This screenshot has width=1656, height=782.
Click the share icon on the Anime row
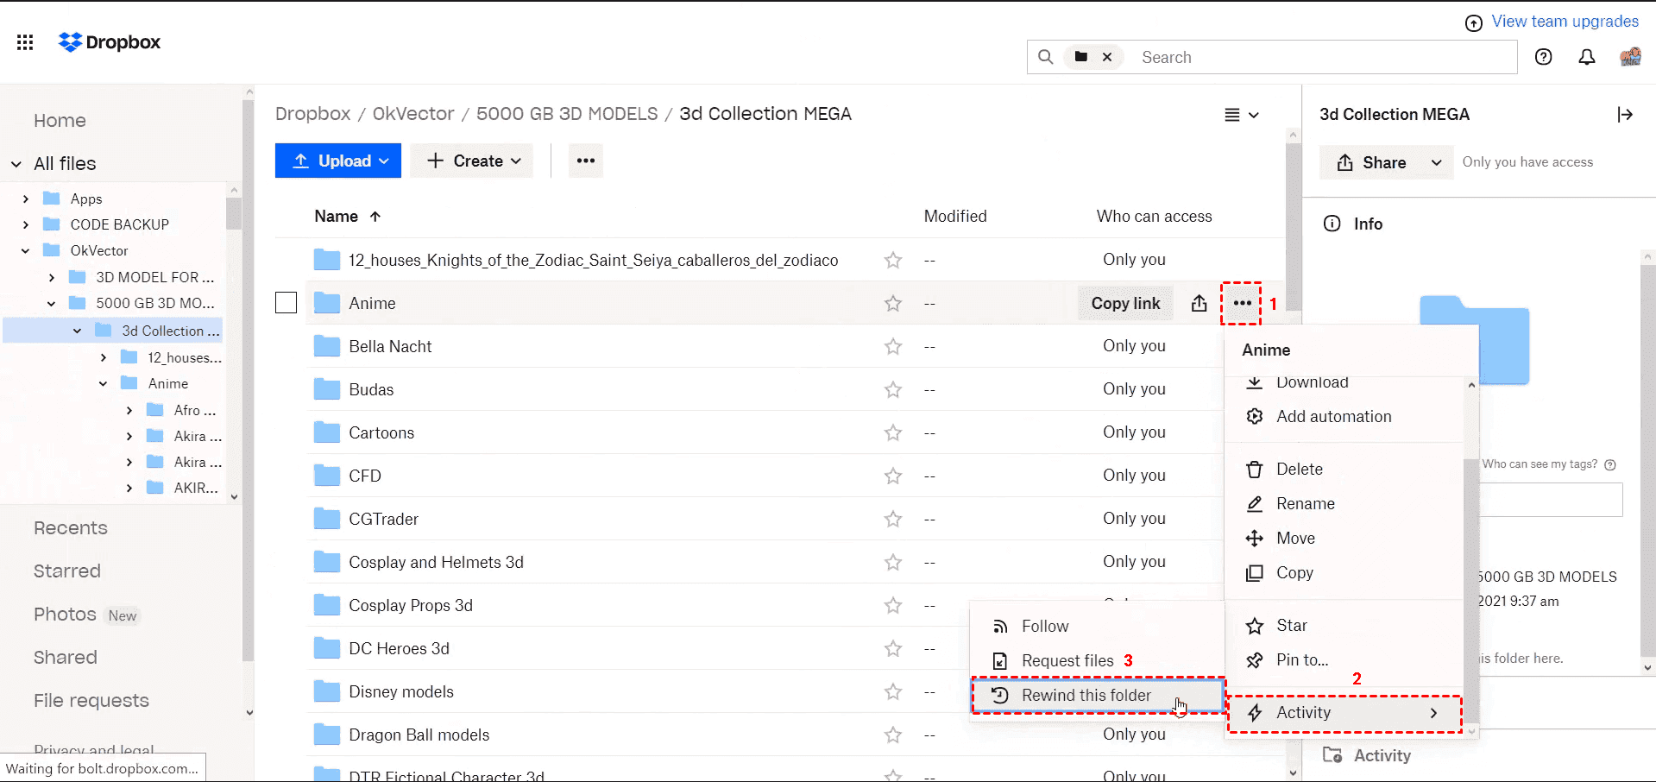point(1199,303)
